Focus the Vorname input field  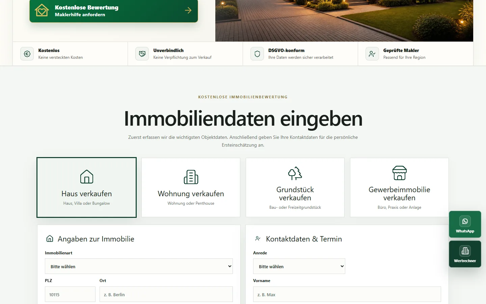[x=347, y=294]
